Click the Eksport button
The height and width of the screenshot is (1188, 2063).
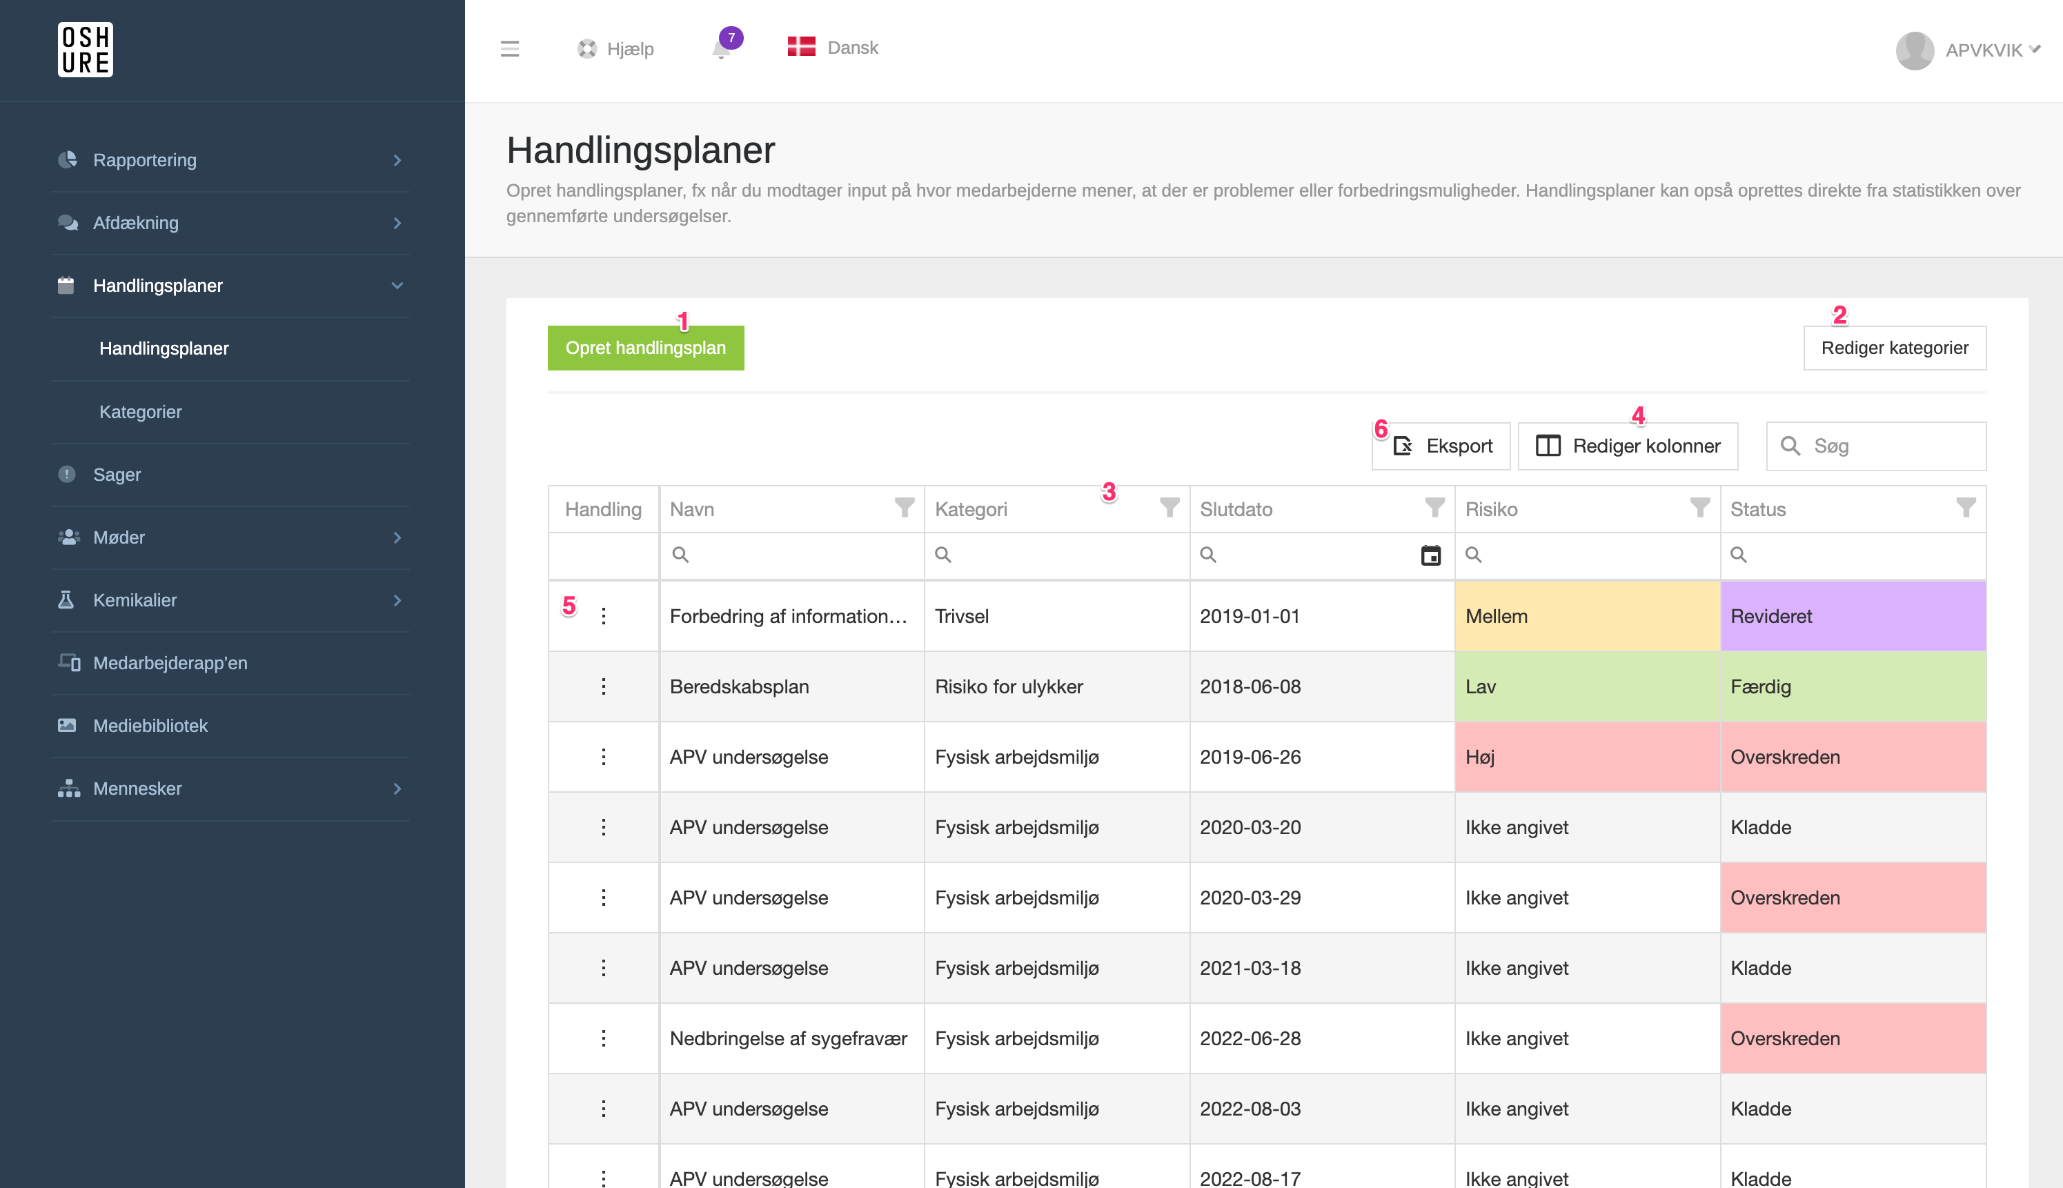coord(1441,446)
